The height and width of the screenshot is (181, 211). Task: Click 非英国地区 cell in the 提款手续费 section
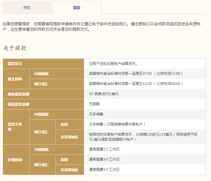70,137
